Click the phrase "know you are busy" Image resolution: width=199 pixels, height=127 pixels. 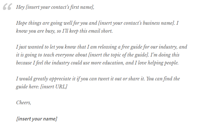[35, 31]
